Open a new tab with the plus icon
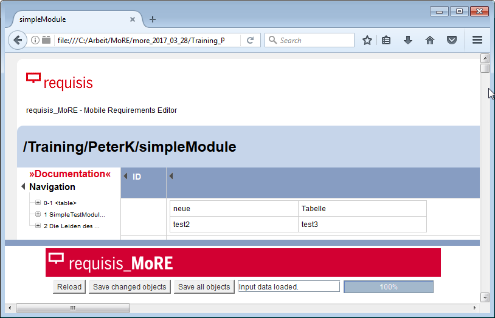495x318 pixels. click(x=153, y=19)
